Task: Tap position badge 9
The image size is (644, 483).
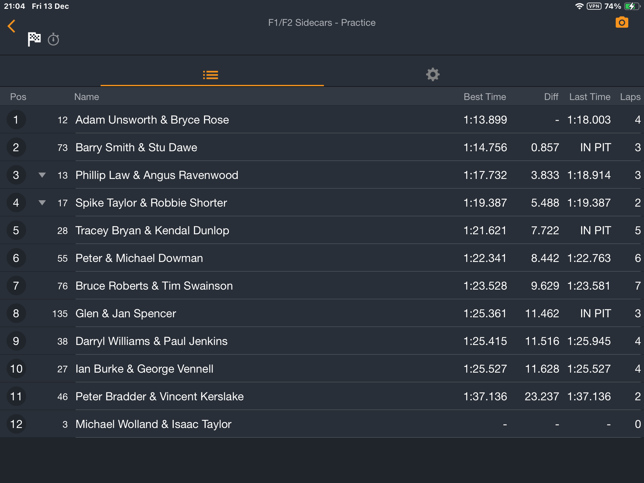Action: click(x=16, y=341)
